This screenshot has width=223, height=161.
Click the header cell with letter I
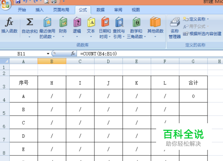pos(80,83)
